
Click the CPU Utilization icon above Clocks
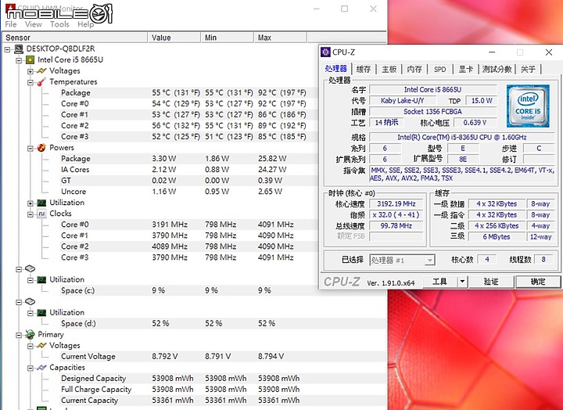(x=41, y=203)
